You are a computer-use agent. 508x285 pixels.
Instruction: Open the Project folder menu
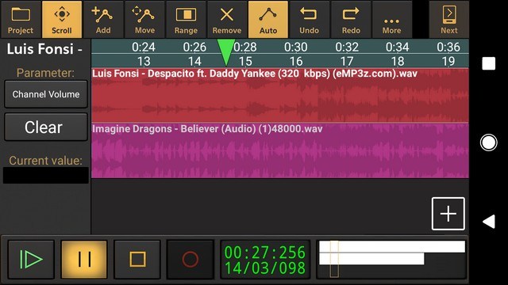pyautogui.click(x=21, y=19)
